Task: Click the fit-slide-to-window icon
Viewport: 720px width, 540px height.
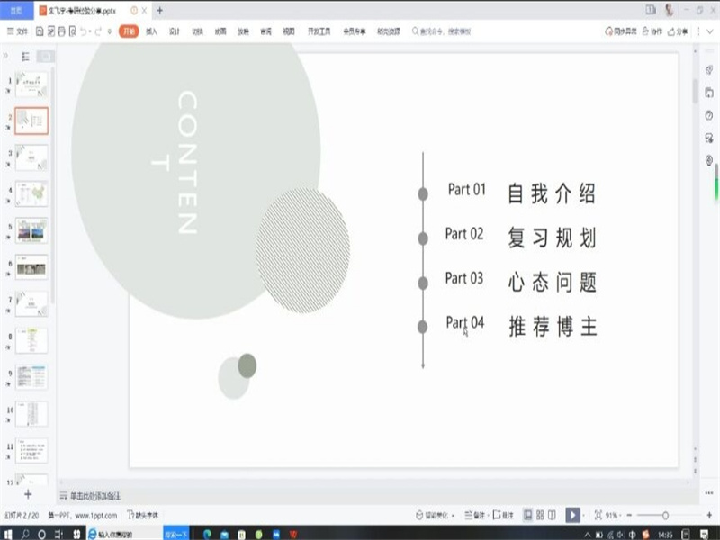Action: click(x=598, y=515)
